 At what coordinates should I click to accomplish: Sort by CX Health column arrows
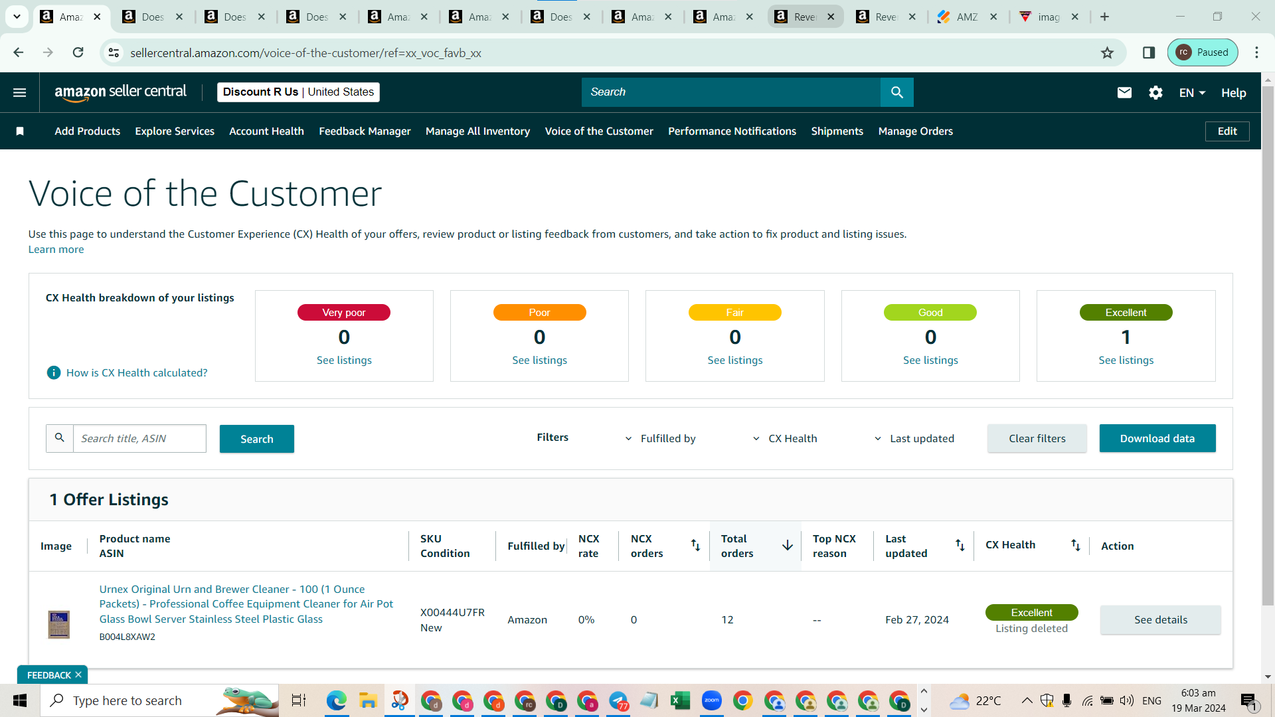pyautogui.click(x=1076, y=546)
